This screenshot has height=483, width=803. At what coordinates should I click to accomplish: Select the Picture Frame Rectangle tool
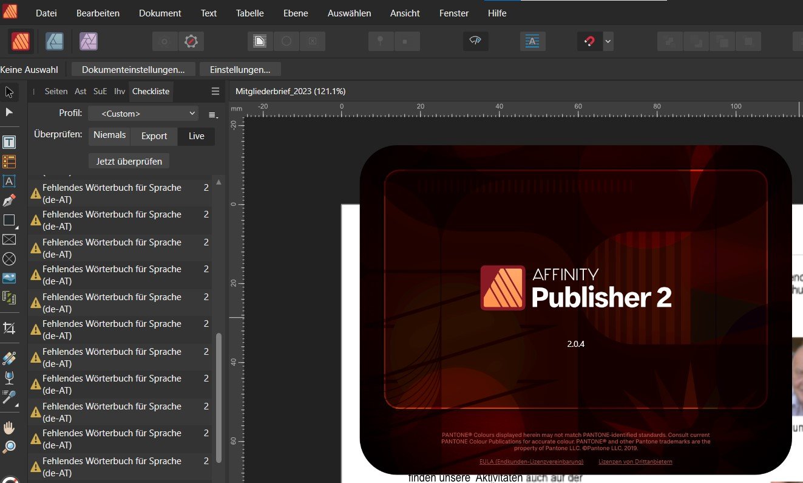tap(9, 239)
